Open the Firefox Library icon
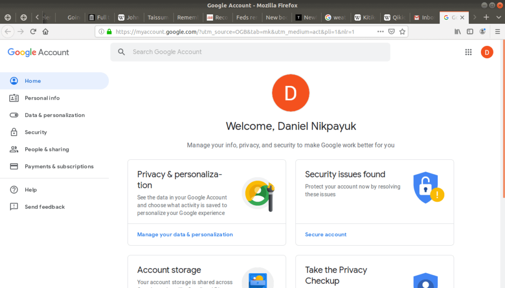Image resolution: width=505 pixels, height=288 pixels. [457, 32]
